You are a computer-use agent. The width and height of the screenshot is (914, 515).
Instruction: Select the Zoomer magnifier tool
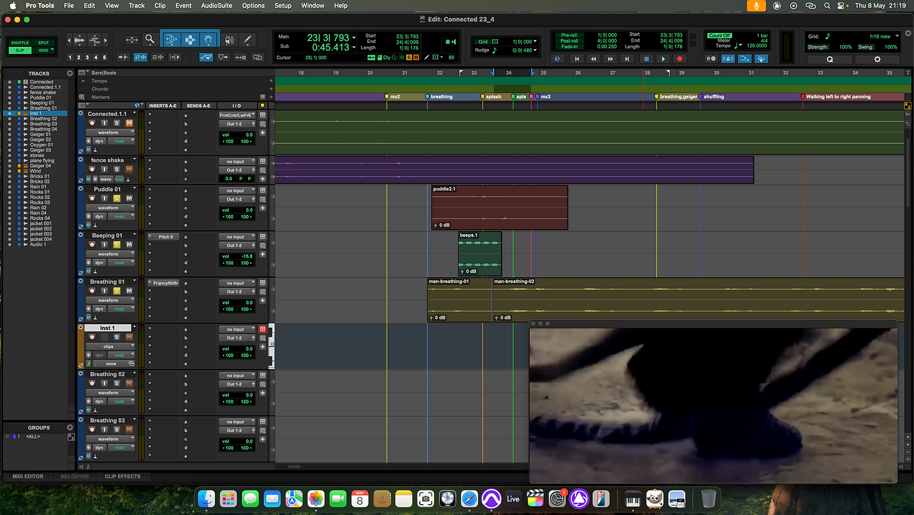[x=149, y=40]
